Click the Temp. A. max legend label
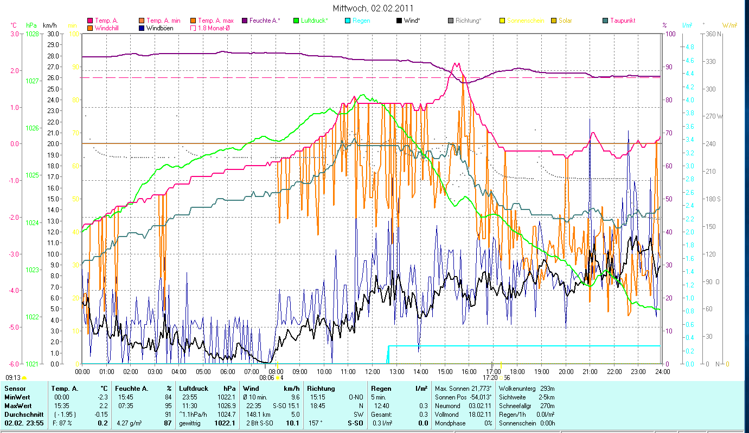This screenshot has height=433, width=749. click(x=215, y=21)
